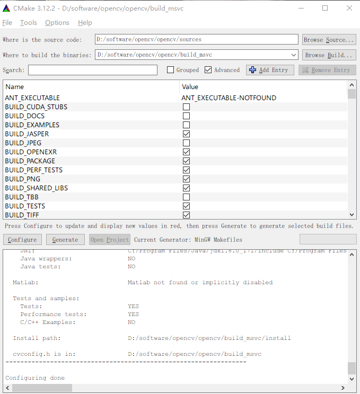Focus the Search input field
Image resolution: width=360 pixels, height=394 pixels.
(93, 70)
